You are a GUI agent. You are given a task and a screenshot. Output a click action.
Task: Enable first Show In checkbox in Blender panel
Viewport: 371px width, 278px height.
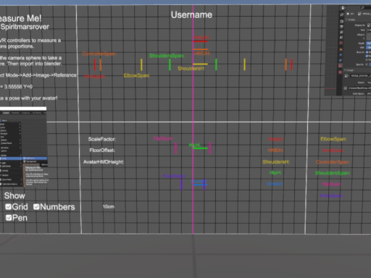point(367,52)
